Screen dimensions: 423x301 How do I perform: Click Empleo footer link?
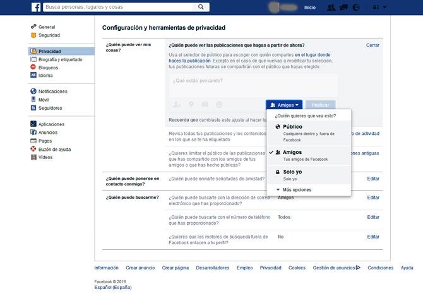point(245,268)
